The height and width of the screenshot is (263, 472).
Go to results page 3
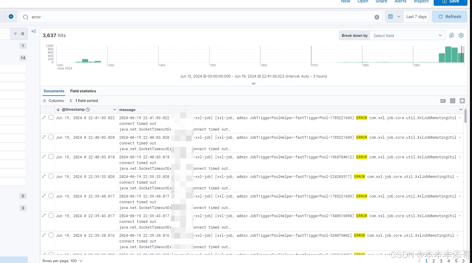(x=441, y=261)
